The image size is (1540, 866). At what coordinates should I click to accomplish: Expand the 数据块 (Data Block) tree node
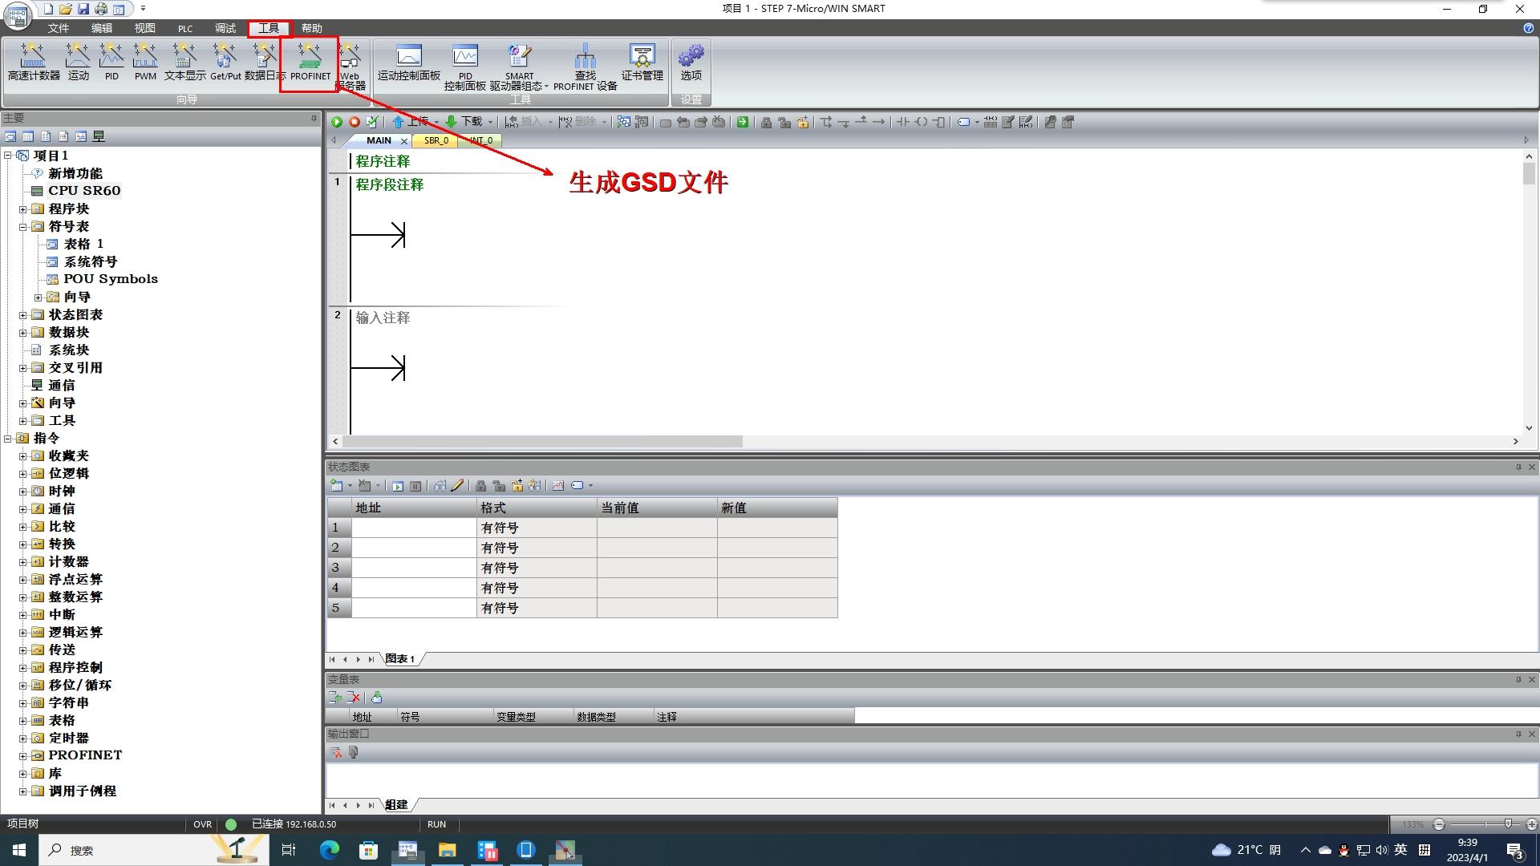coord(23,333)
